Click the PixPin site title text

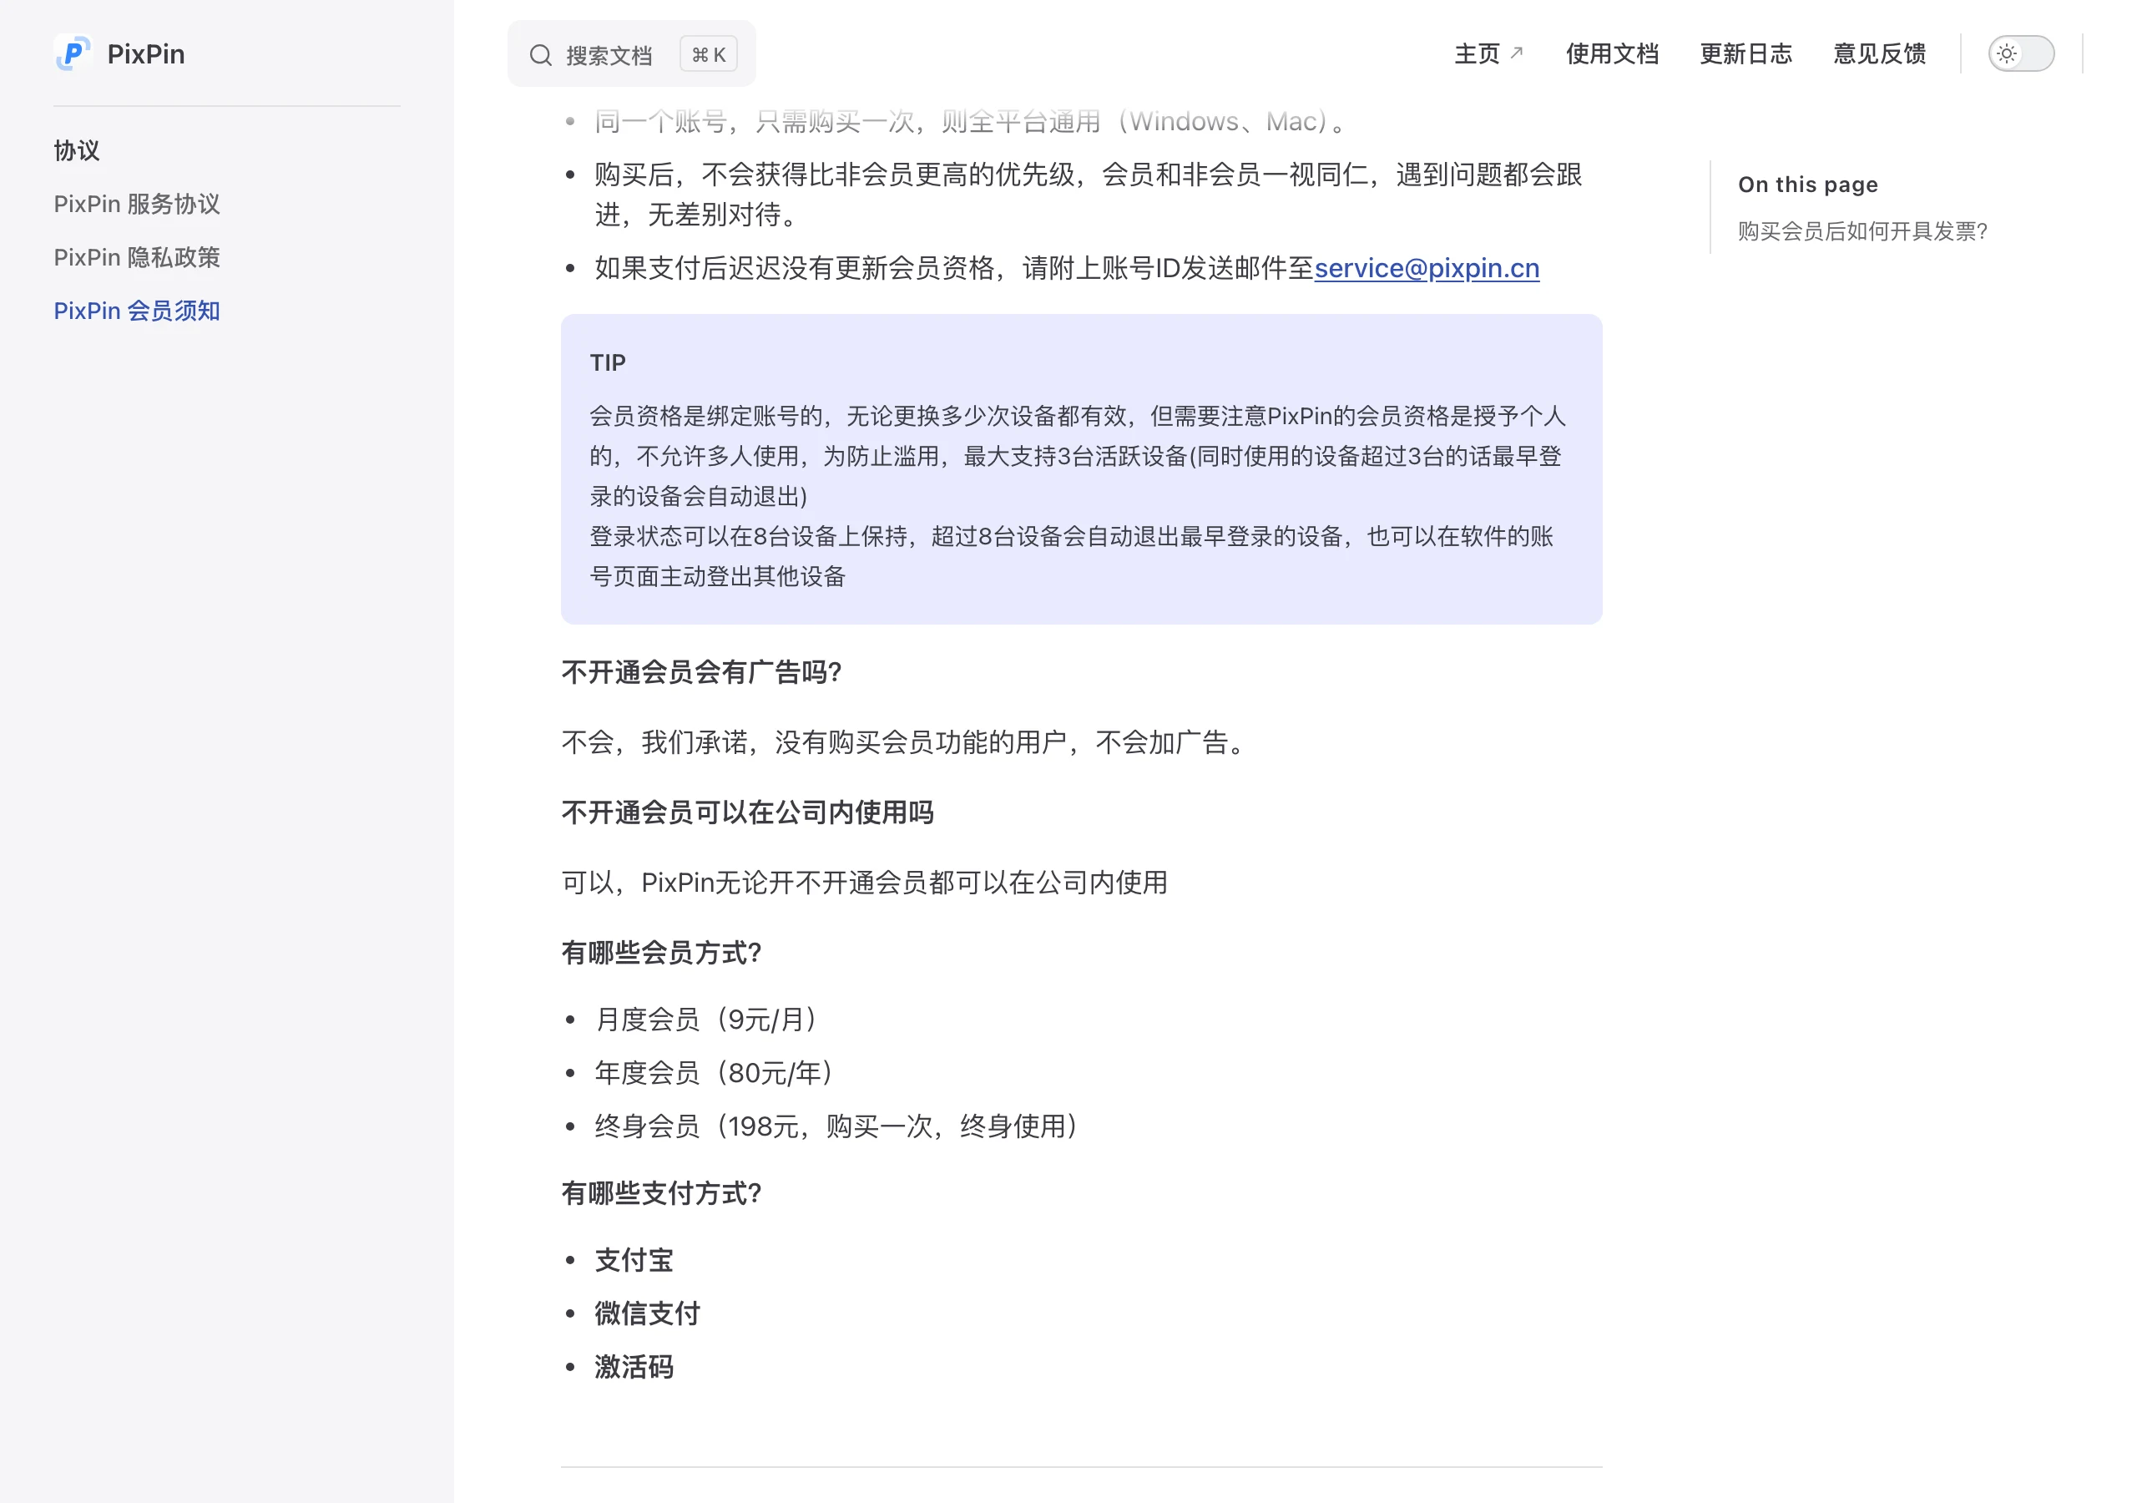pos(146,53)
